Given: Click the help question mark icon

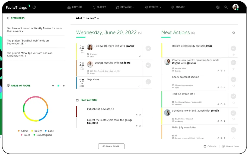Looking at the screenshot, I should [x=34, y=7].
